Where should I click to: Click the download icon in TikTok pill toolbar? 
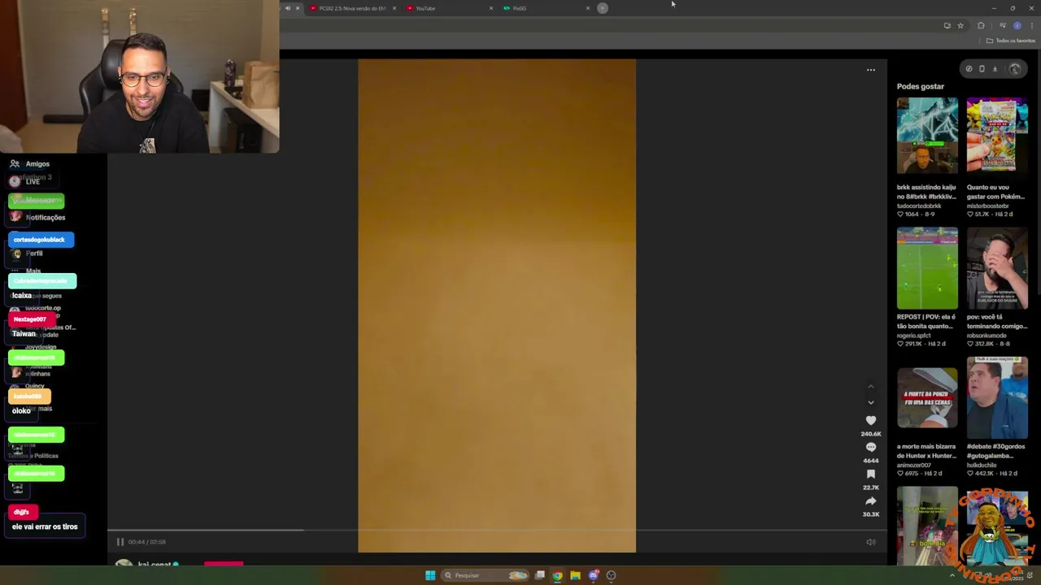[x=995, y=69]
